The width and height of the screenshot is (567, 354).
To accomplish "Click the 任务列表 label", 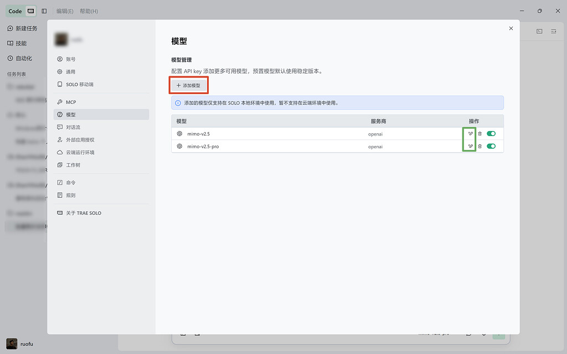I will [x=17, y=74].
